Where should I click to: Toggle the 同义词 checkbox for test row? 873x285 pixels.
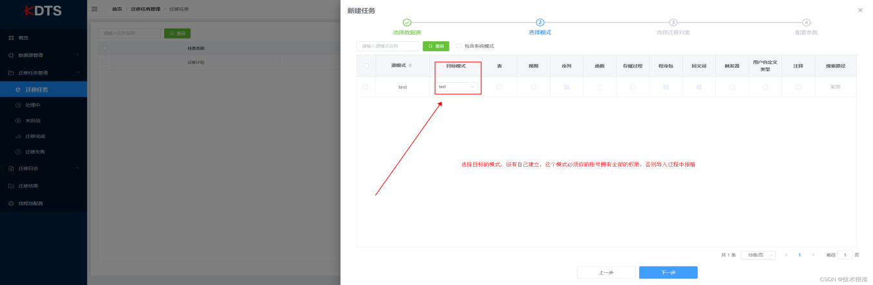[699, 87]
